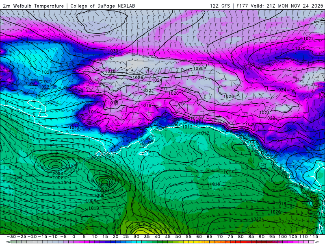
Task: Click the "12Z GFS" model run label
Action: click(x=220, y=6)
